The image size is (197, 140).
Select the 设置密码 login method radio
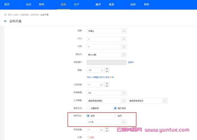88,108
